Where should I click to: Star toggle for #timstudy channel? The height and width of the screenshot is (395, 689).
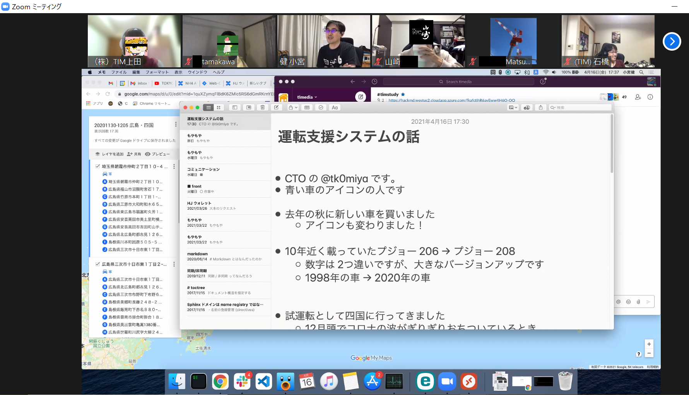click(403, 94)
